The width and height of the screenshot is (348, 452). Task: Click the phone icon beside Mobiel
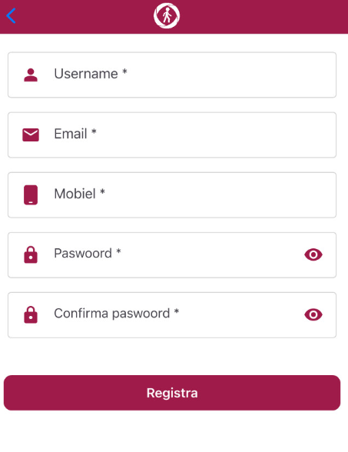pyautogui.click(x=31, y=195)
